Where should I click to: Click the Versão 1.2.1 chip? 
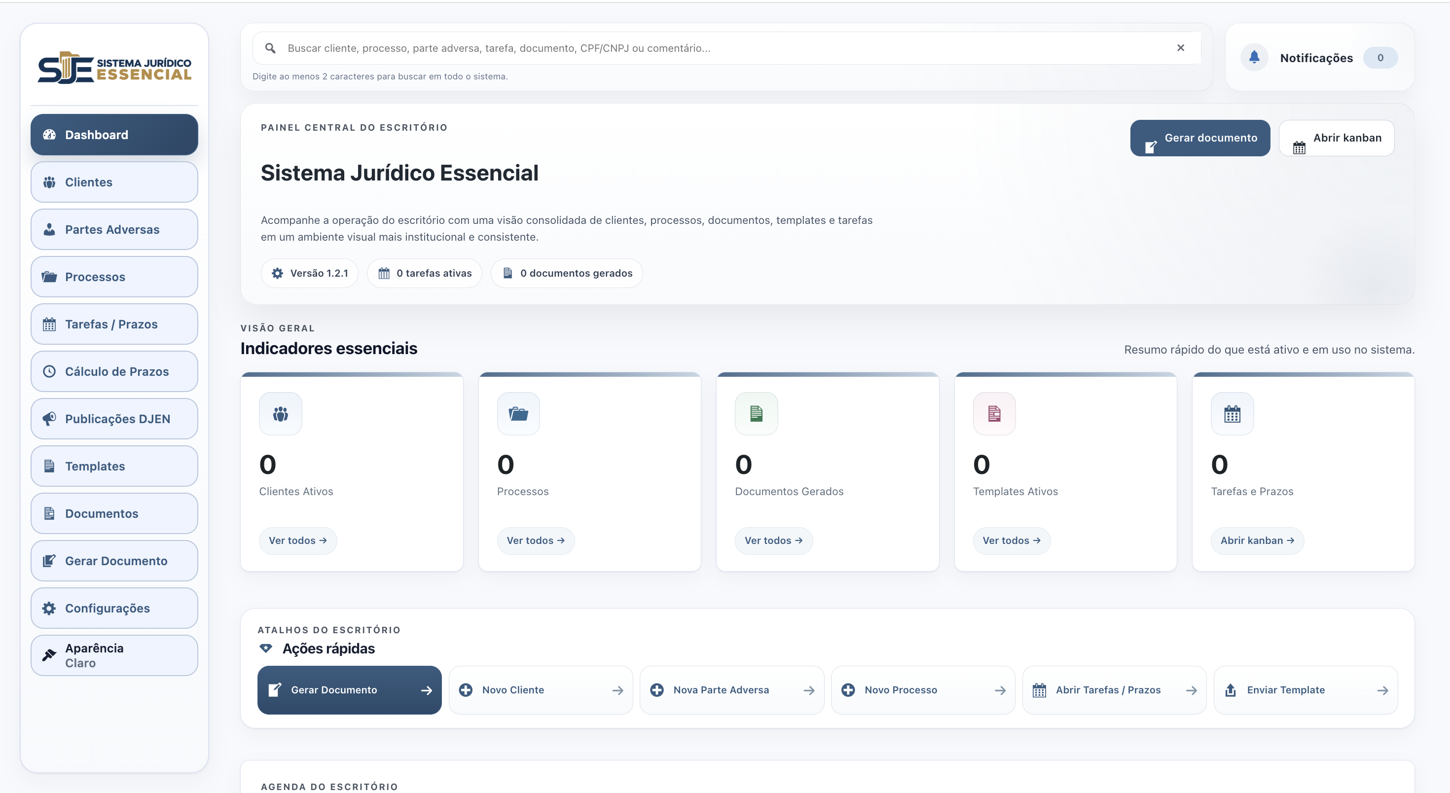point(310,273)
